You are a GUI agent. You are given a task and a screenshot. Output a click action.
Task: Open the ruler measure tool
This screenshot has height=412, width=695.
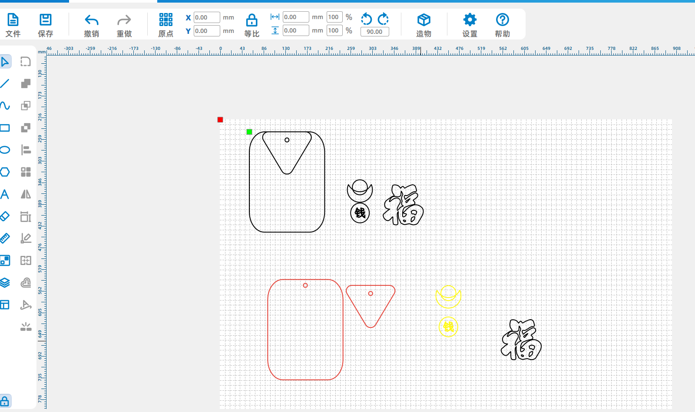coord(5,238)
